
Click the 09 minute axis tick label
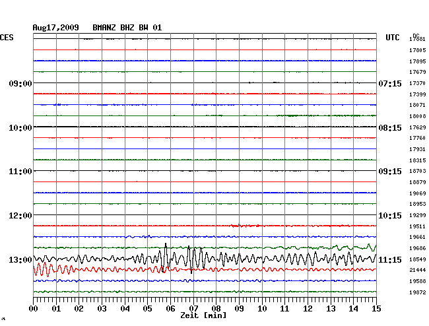(239, 309)
